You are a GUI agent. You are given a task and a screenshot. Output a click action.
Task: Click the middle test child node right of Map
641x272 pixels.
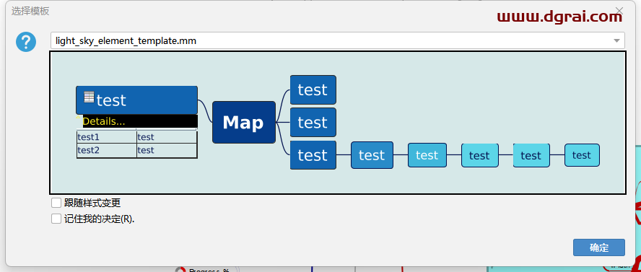click(x=313, y=122)
